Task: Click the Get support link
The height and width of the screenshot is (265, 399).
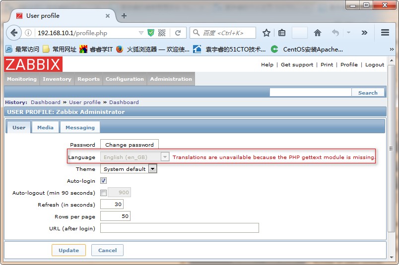Action: (297, 64)
